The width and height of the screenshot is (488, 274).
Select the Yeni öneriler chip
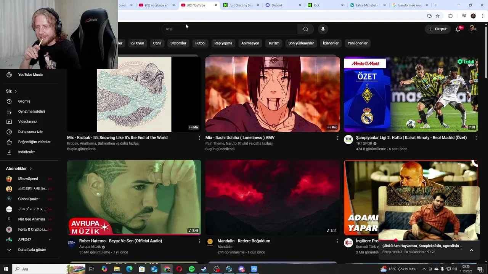358,43
